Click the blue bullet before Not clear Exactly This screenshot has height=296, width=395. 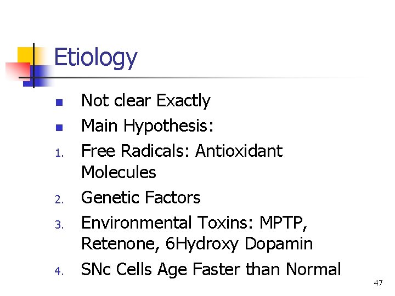[59, 103]
